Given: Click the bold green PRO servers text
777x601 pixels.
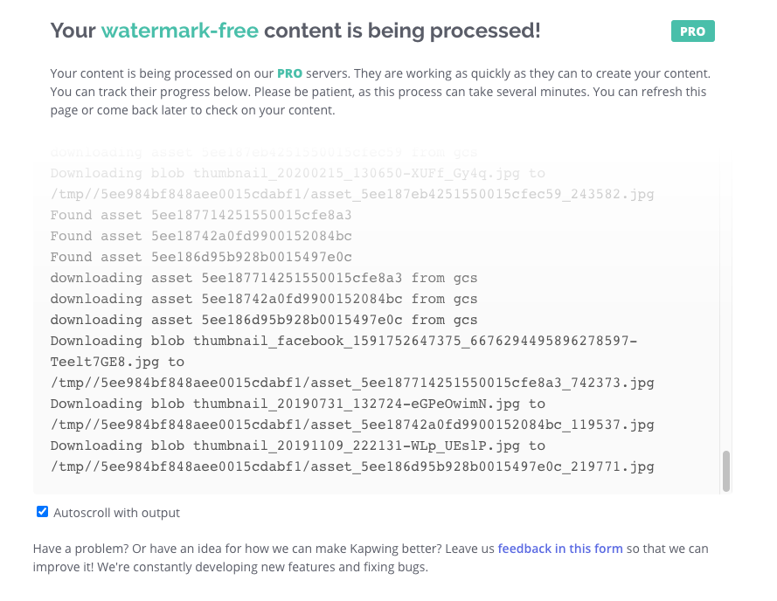Looking at the screenshot, I should [289, 73].
